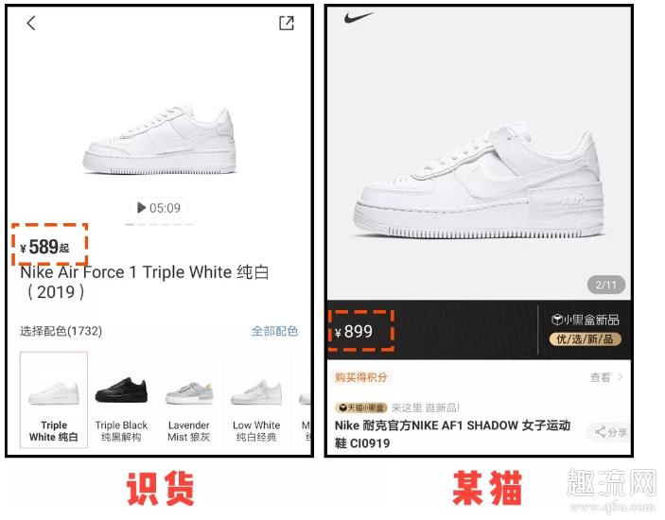Open the 小黑盒新品 box icon
Image resolution: width=665 pixels, height=520 pixels.
coord(556,320)
